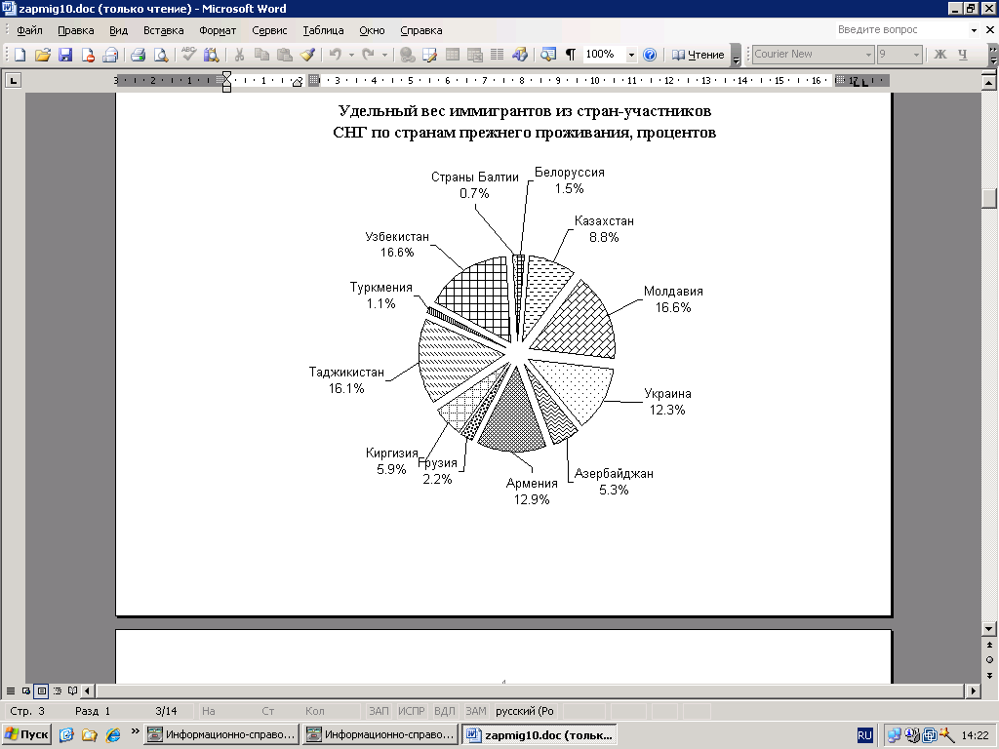Click the Permission restricted-access icon
This screenshot has width=999, height=749.
coord(87,55)
